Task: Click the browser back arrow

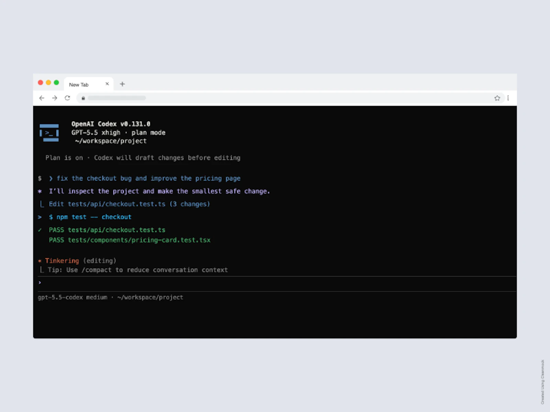Action: tap(42, 98)
